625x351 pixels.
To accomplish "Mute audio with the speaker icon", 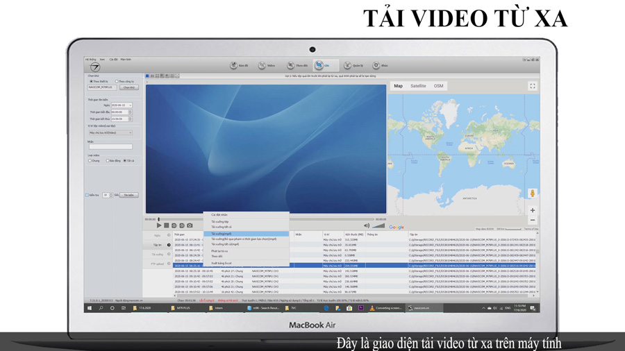I will pos(367,225).
